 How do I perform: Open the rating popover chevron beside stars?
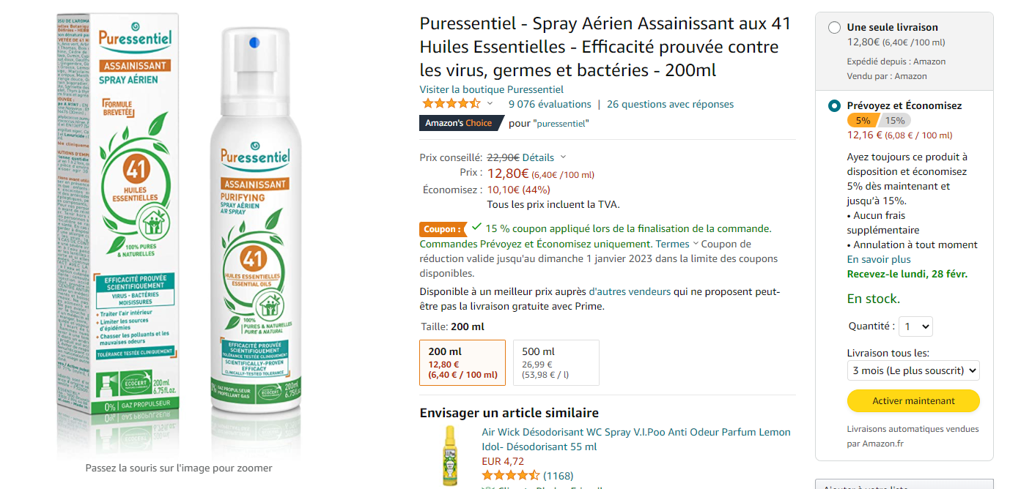(x=490, y=104)
